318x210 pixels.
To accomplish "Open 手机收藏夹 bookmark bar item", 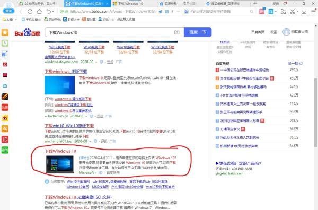I will [31, 20].
